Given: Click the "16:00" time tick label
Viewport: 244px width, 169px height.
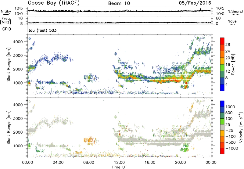Looking at the screenshot, I should tap(150, 163).
